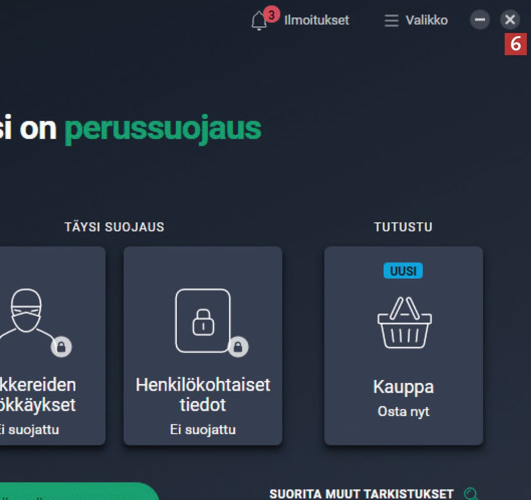531x500 pixels.
Task: Click Osta nyt under Kauppa
Action: (403, 412)
